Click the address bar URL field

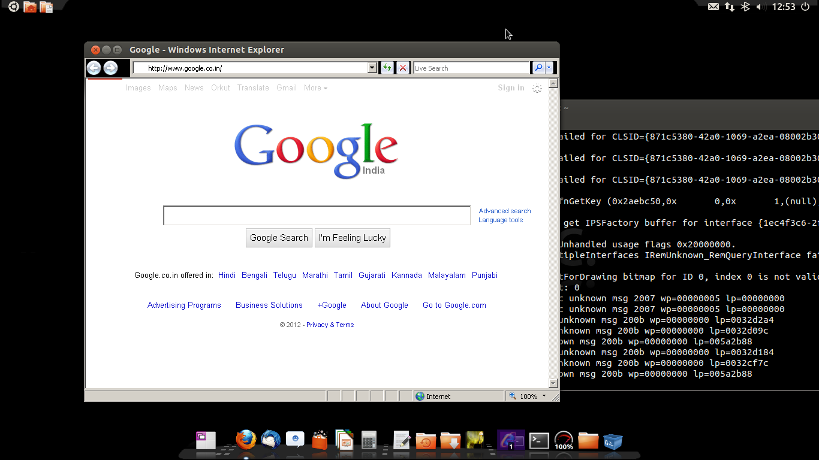250,68
